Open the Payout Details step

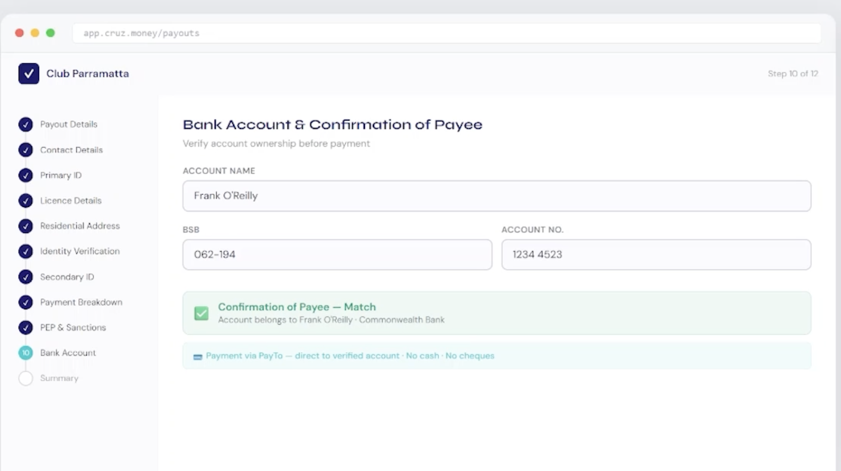point(69,124)
